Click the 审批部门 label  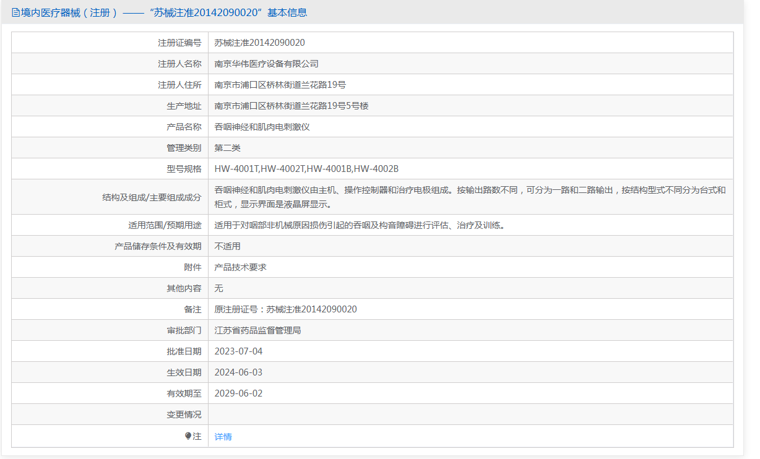click(x=184, y=330)
